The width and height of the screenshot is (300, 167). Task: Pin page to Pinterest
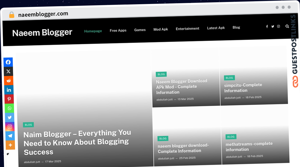pos(9,99)
